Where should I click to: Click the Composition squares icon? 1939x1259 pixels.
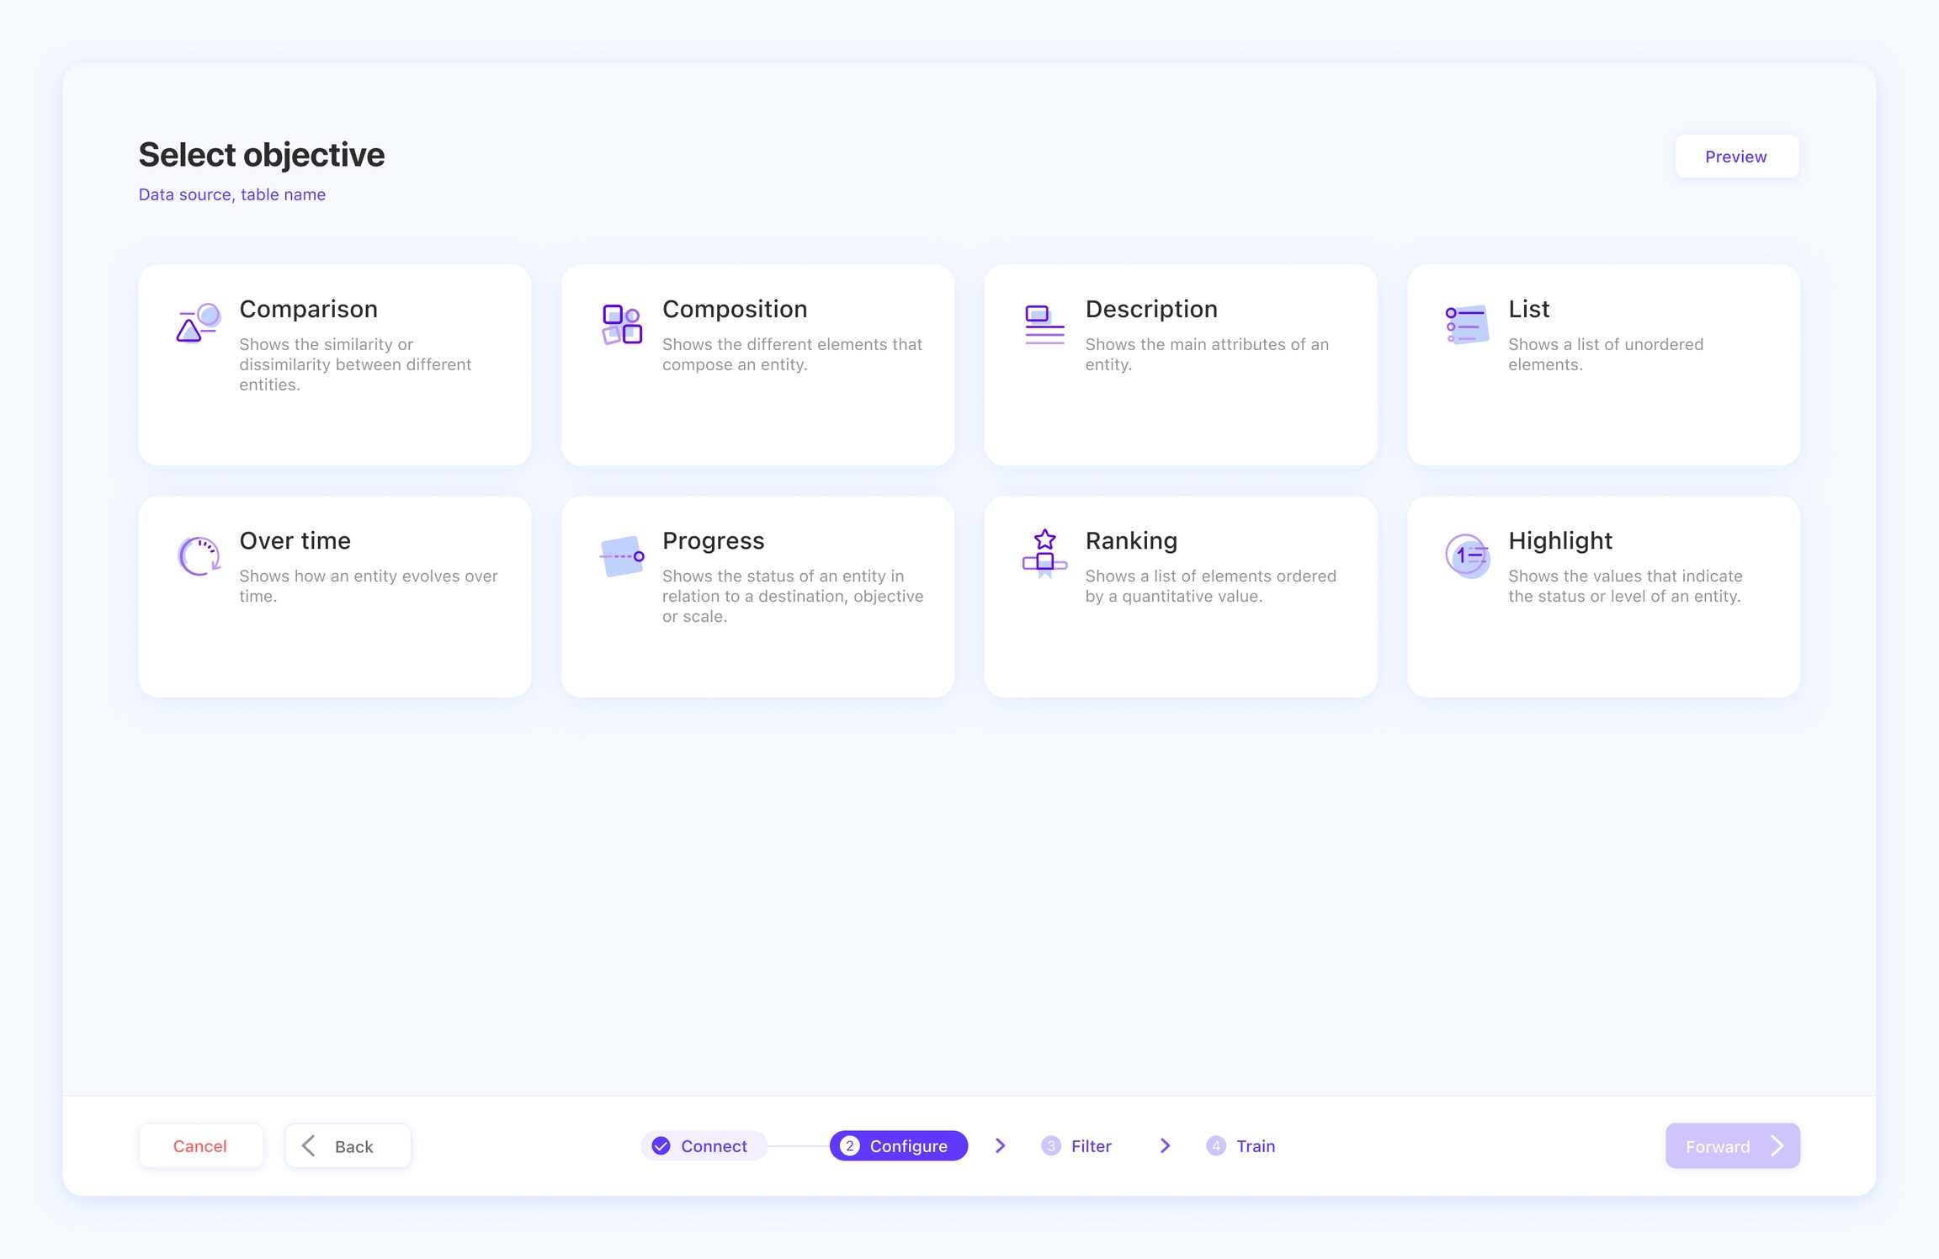click(622, 325)
